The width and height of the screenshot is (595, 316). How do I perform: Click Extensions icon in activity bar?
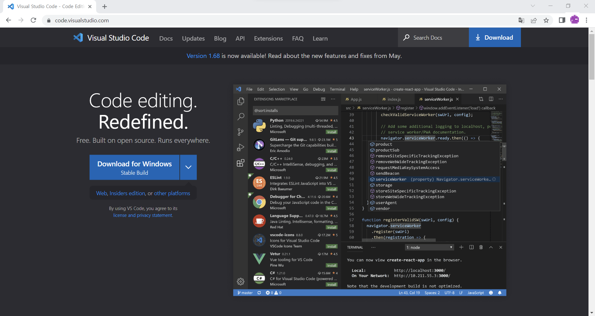point(240,163)
